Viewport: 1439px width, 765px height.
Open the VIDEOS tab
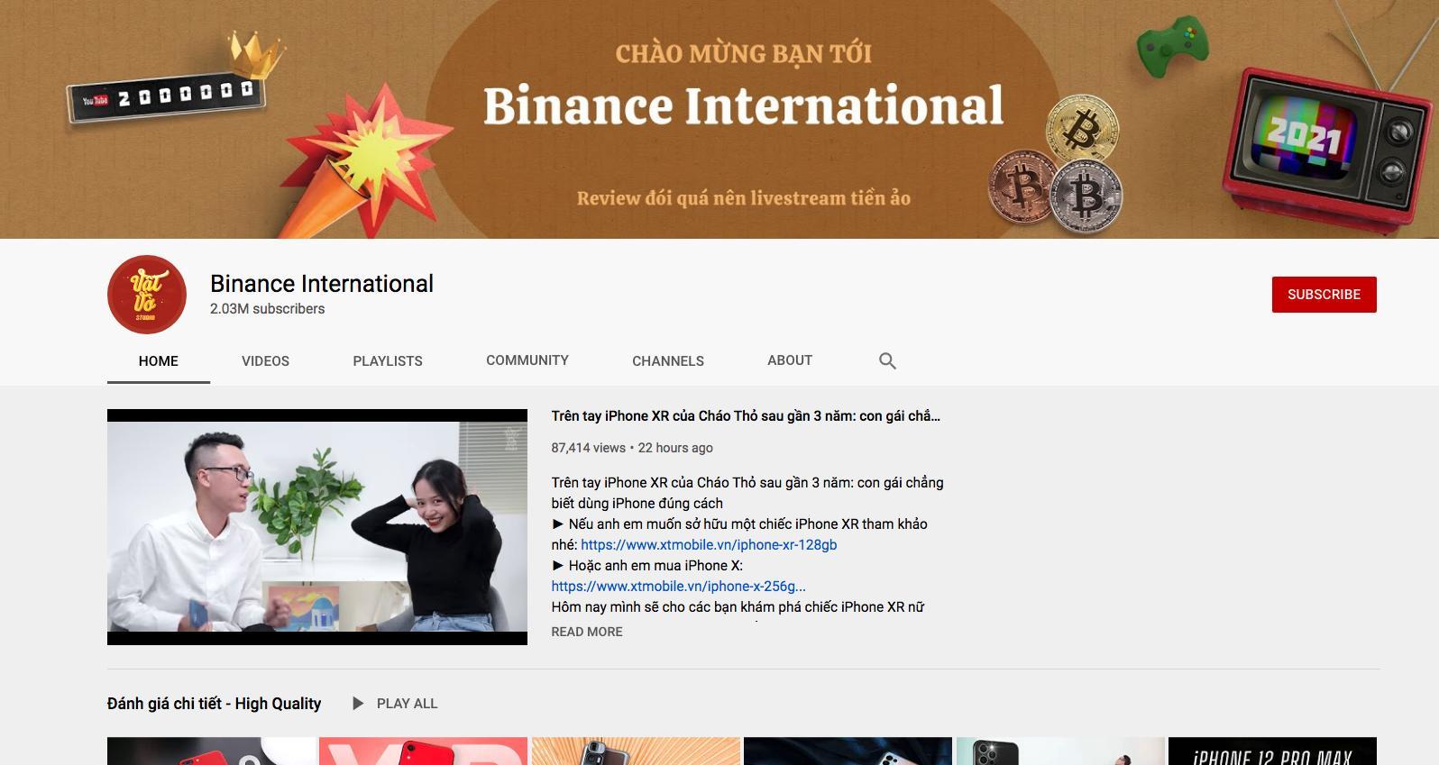tap(265, 360)
